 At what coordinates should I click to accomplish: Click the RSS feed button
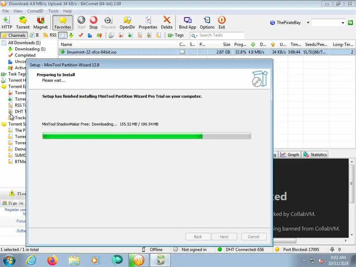pyautogui.click(x=50, y=35)
